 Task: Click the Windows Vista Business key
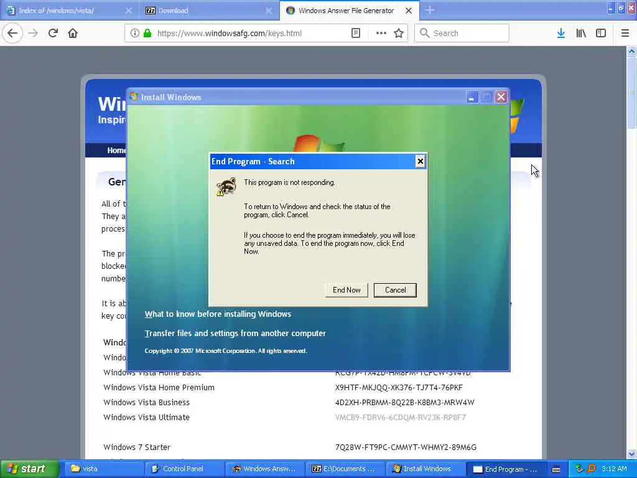tap(404, 403)
